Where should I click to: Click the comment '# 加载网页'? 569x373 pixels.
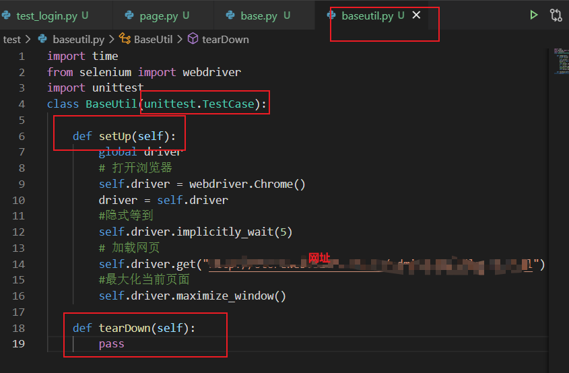tap(129, 248)
